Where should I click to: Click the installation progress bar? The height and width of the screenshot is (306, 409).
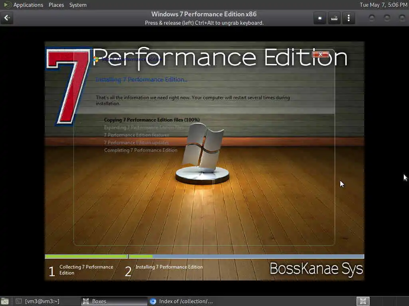point(204,256)
